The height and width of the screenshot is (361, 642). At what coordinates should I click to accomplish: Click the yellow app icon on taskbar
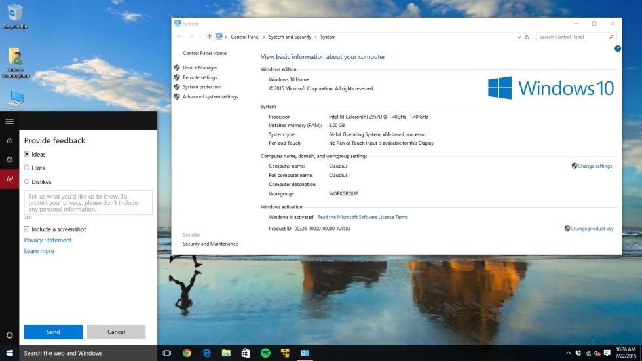tap(285, 353)
